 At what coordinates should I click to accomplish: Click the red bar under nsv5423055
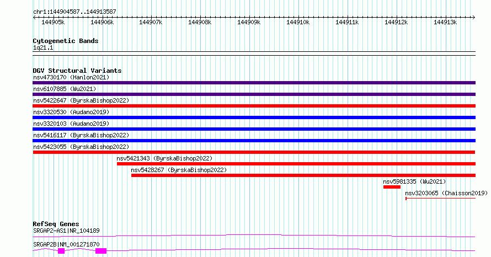tap(254, 152)
